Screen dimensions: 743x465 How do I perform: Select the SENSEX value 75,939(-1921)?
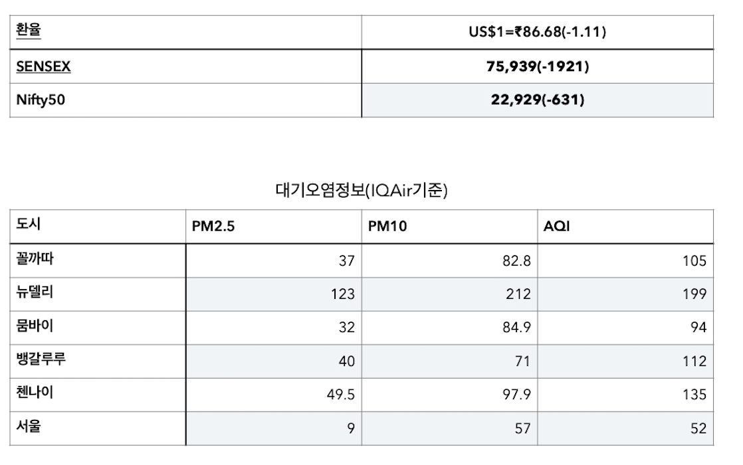(538, 66)
